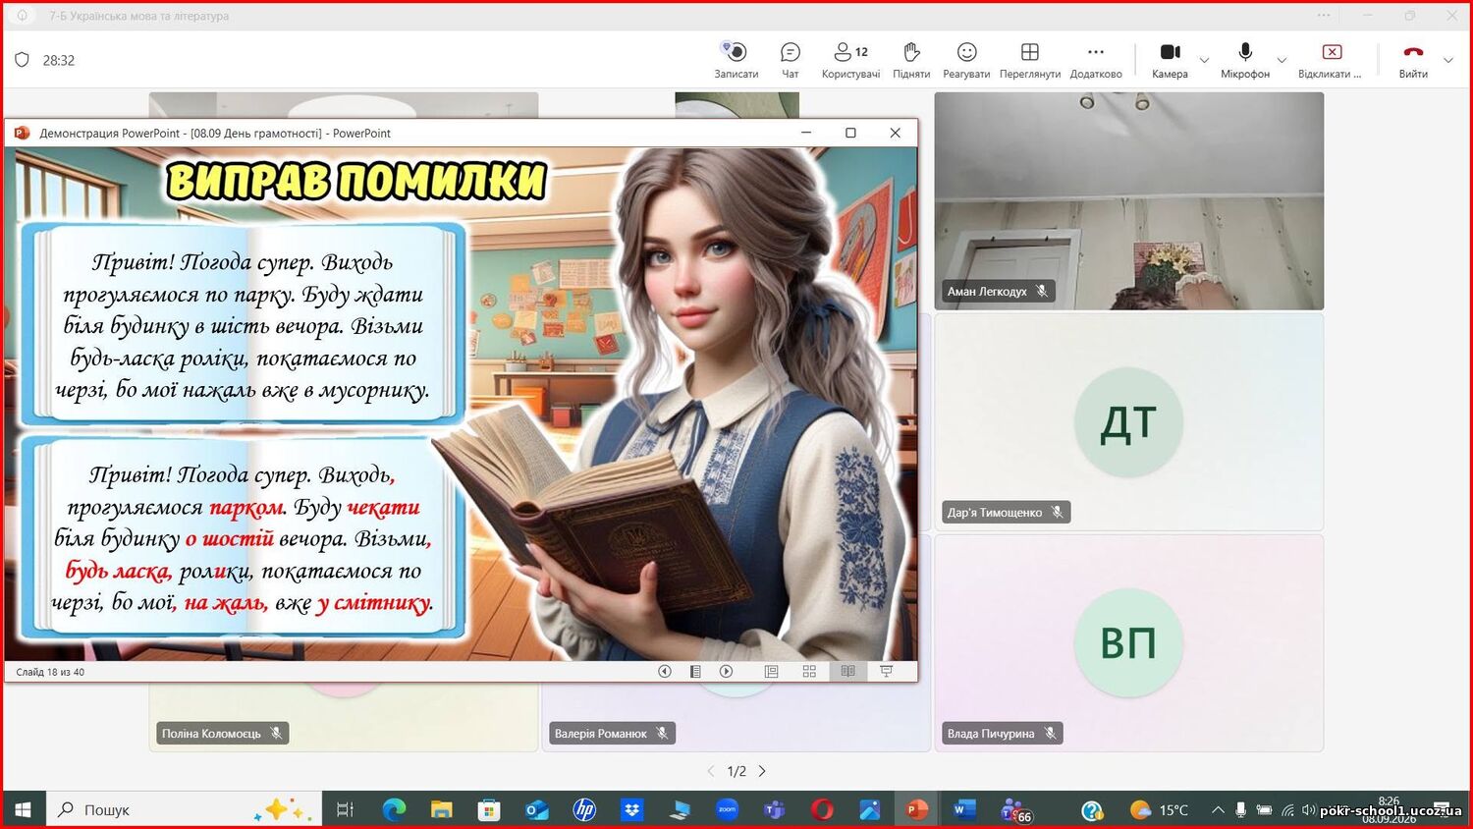Image resolution: width=1473 pixels, height=829 pixels.
Task: Stop sharing with the Відкликати button
Action: [x=1331, y=60]
